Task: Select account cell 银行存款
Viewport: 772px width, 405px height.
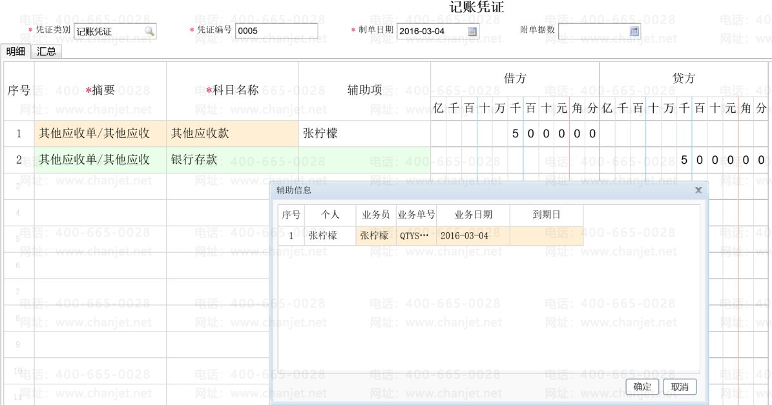Action: (x=233, y=160)
